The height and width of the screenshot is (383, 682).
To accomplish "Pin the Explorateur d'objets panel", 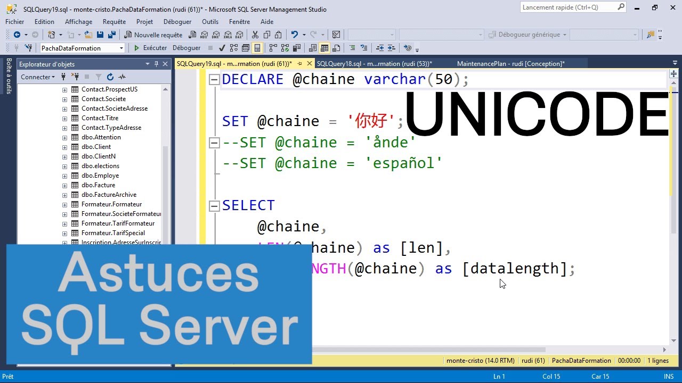I will pos(156,64).
